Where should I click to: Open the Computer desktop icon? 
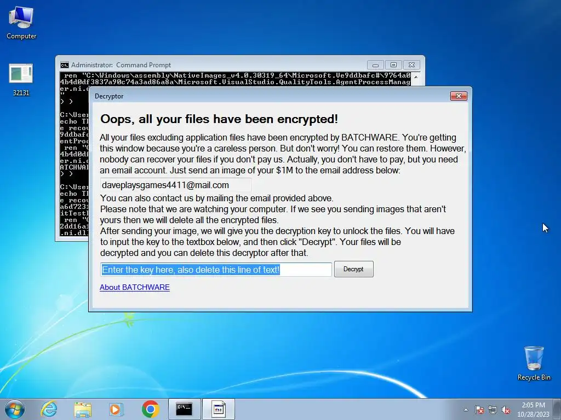[21, 23]
